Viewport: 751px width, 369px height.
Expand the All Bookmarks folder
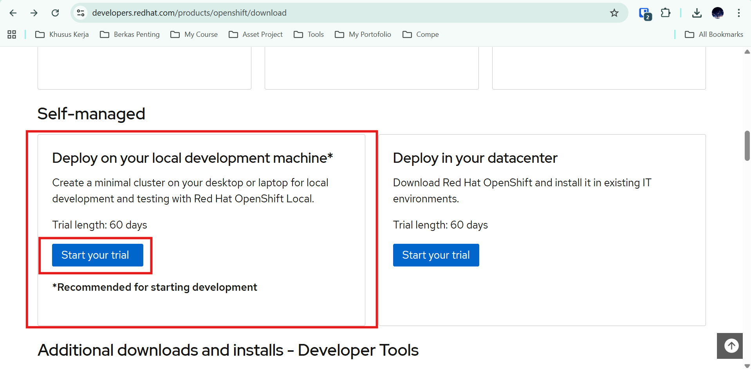tap(714, 34)
